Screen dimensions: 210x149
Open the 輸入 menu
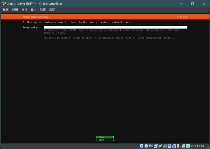(33, 10)
